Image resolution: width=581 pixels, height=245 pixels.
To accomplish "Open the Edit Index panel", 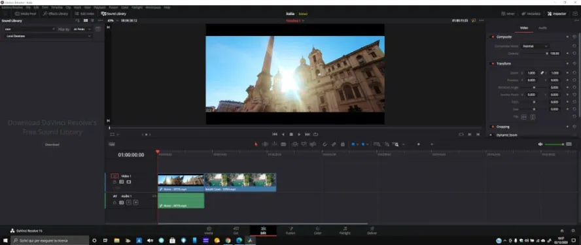I will [85, 14].
